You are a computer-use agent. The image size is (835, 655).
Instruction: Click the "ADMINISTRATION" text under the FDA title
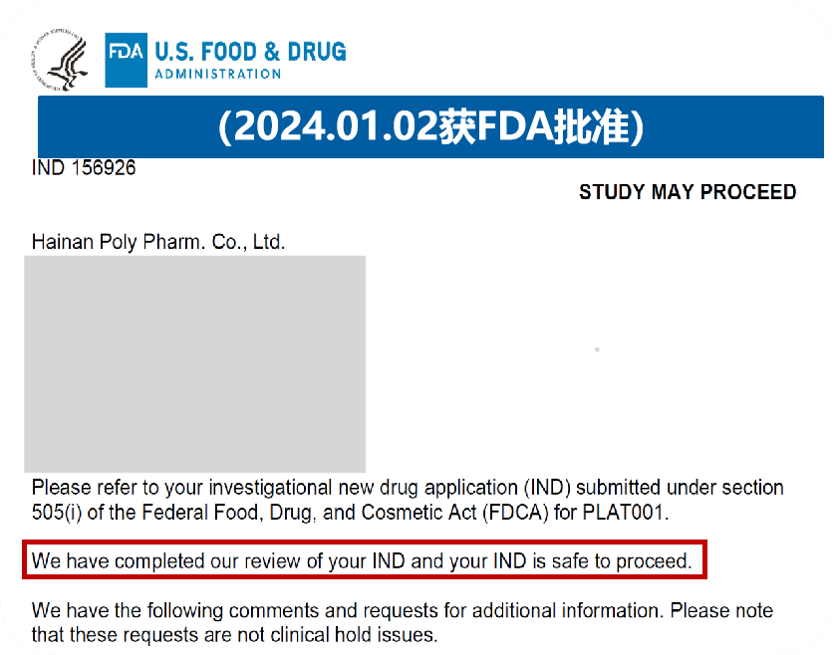pos(217,74)
